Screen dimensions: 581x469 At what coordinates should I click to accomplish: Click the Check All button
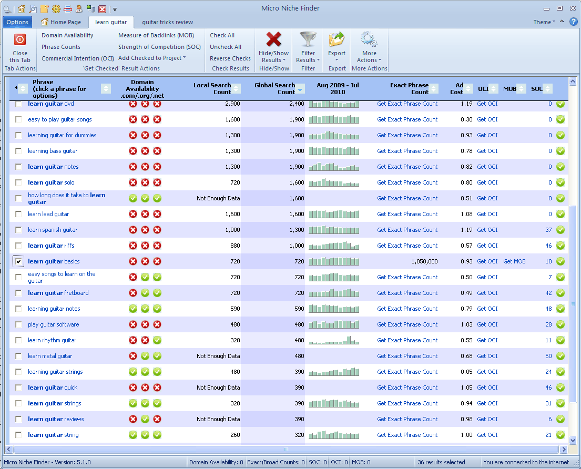(222, 35)
